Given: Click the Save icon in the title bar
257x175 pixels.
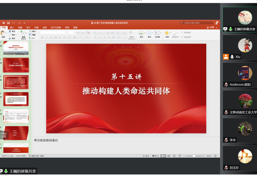Looking at the screenshot, I should pyautogui.click(x=9, y=23).
